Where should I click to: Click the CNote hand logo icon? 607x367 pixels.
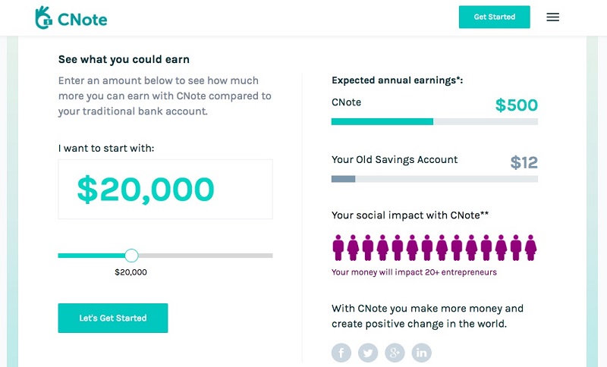click(43, 17)
